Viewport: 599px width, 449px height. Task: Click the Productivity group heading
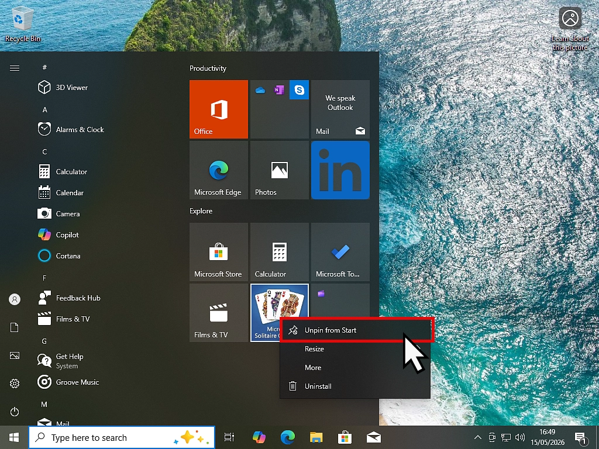[x=208, y=68]
